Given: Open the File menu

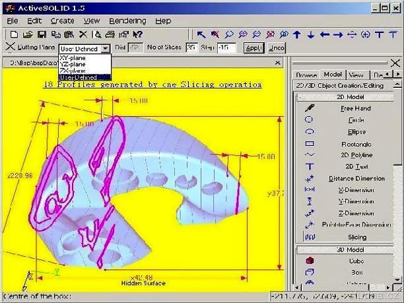Looking at the screenshot, I should click(x=13, y=21).
